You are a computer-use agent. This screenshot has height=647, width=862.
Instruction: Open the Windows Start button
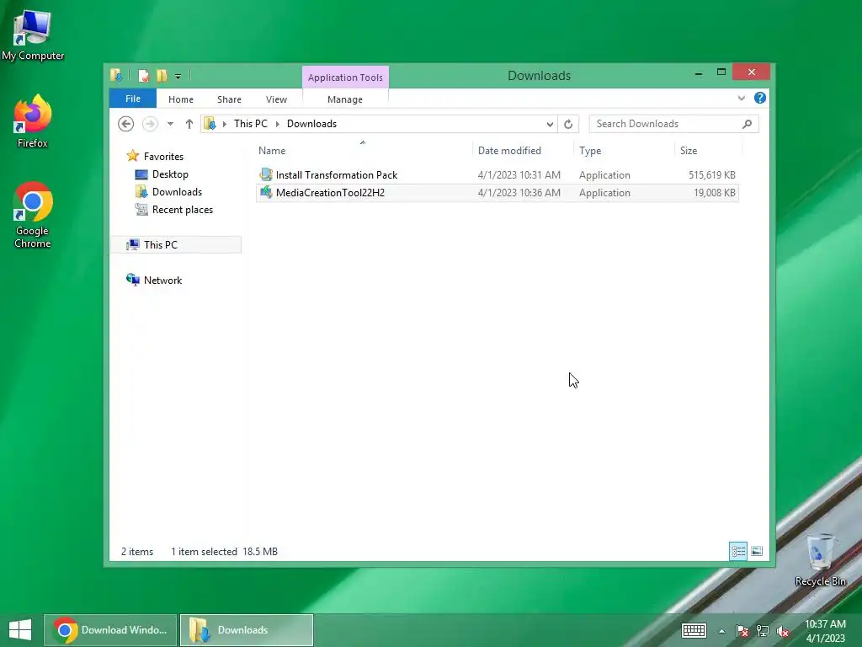(x=20, y=630)
